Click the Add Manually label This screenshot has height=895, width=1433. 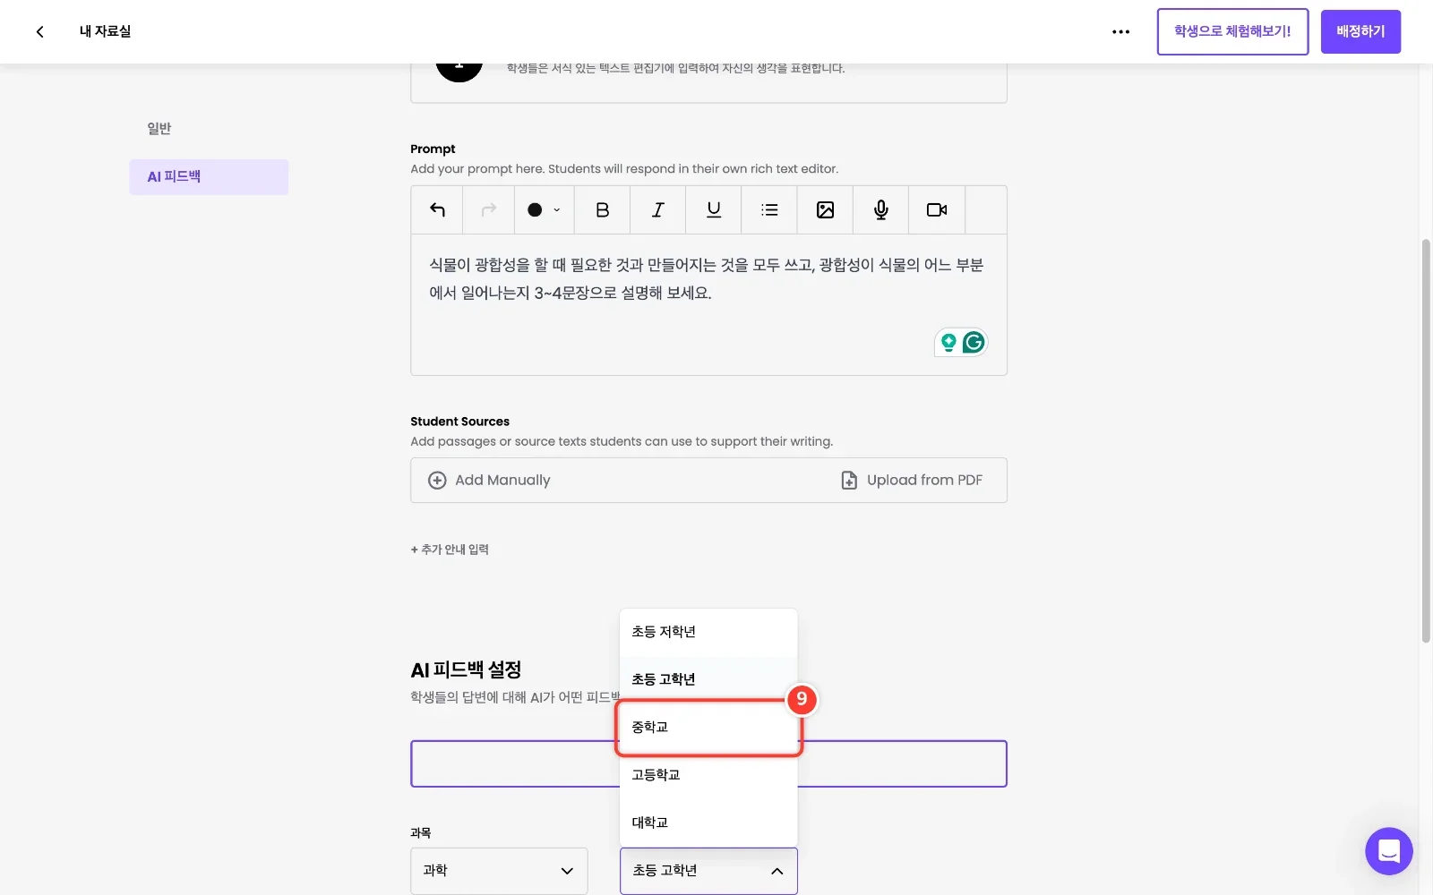(502, 481)
